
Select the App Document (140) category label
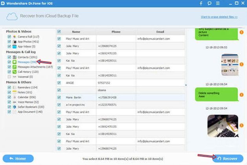[x=30, y=112]
